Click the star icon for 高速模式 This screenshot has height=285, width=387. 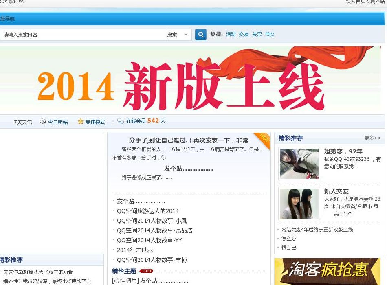pos(81,121)
